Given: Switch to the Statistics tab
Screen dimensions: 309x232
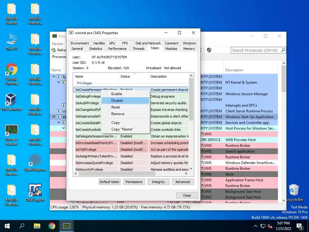Looking at the screenshot, I should click(x=96, y=49).
